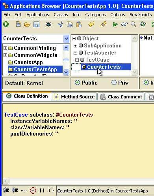Click the indent icon in bottom bar
Viewport: 154px width, 196px height.
point(15,190)
